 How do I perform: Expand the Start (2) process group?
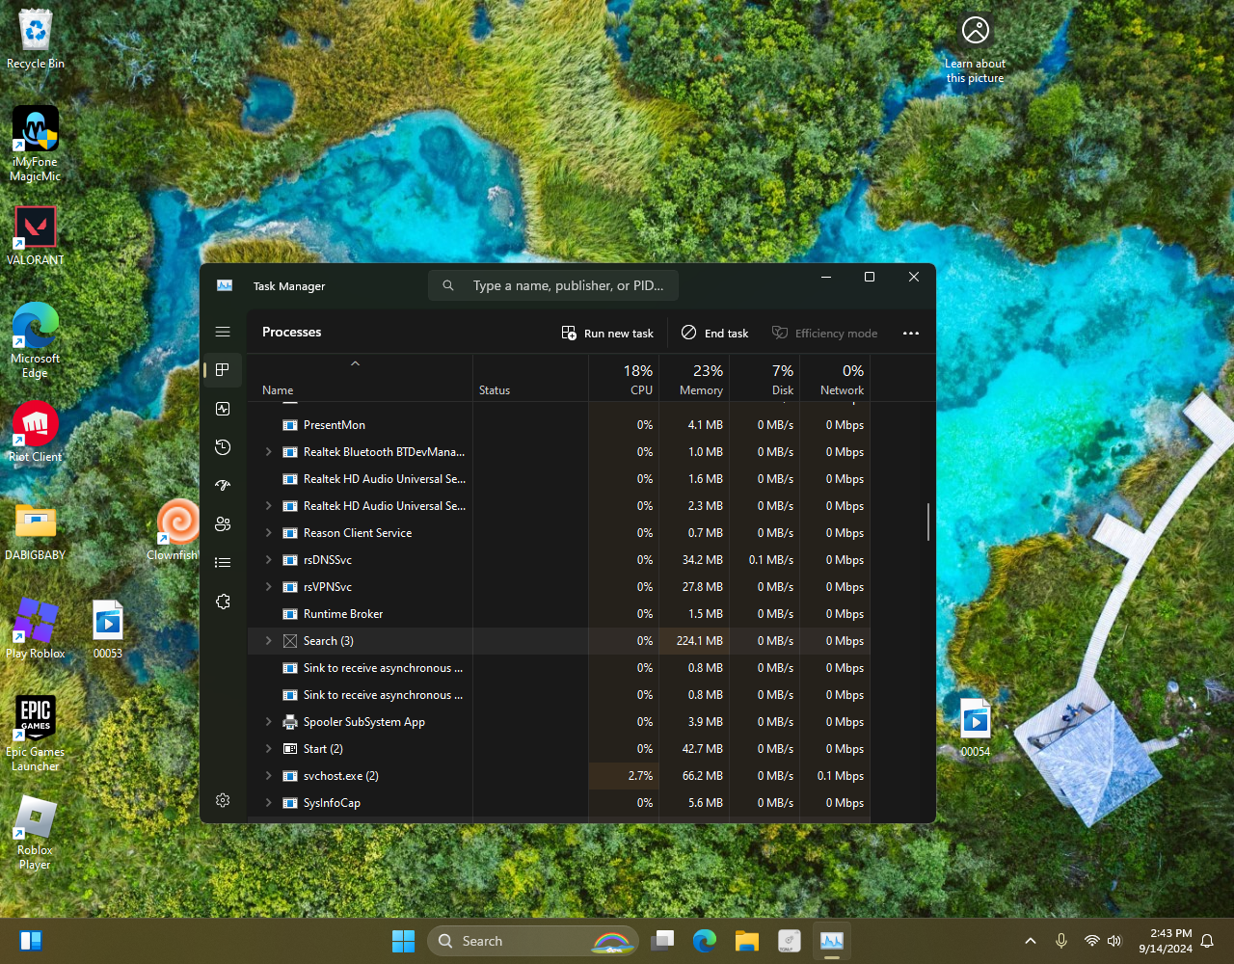click(x=269, y=749)
